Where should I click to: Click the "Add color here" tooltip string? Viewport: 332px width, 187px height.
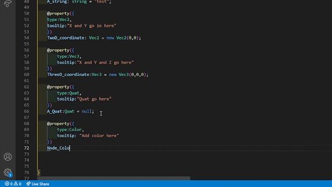tap(99, 136)
